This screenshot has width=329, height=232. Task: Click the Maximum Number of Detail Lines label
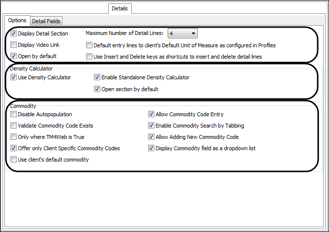(124, 33)
